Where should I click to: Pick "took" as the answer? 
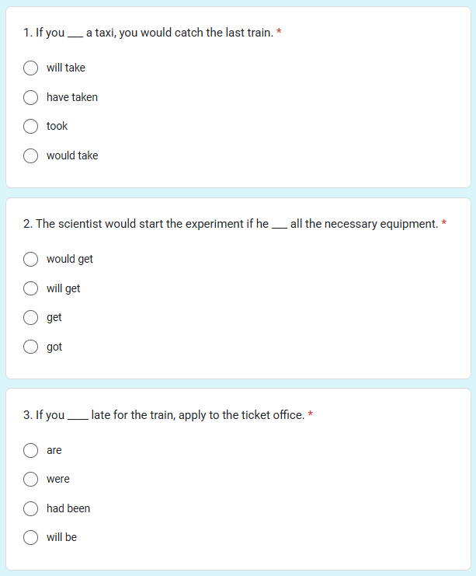coord(30,127)
